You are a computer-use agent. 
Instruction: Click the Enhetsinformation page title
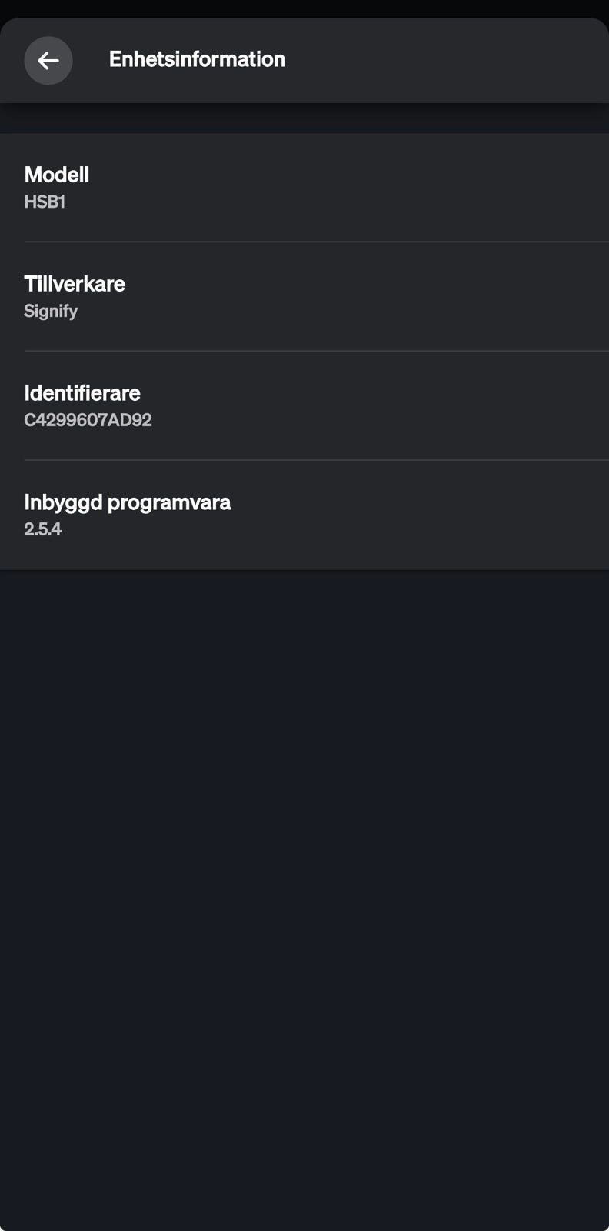click(x=197, y=59)
